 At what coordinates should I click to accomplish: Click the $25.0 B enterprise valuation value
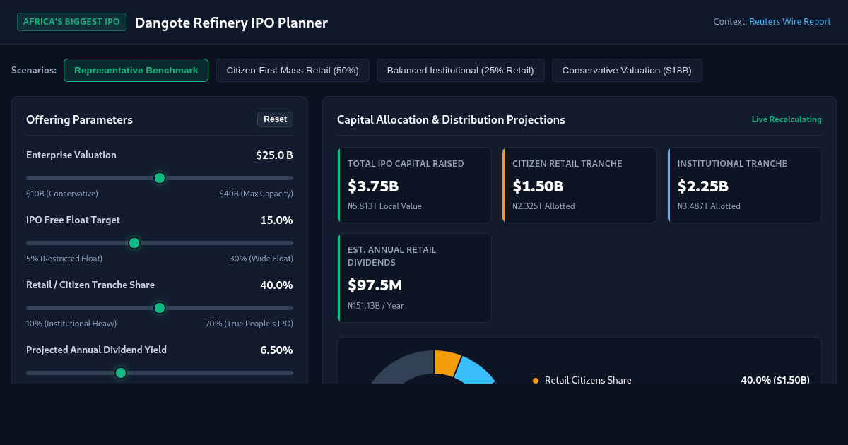point(274,155)
